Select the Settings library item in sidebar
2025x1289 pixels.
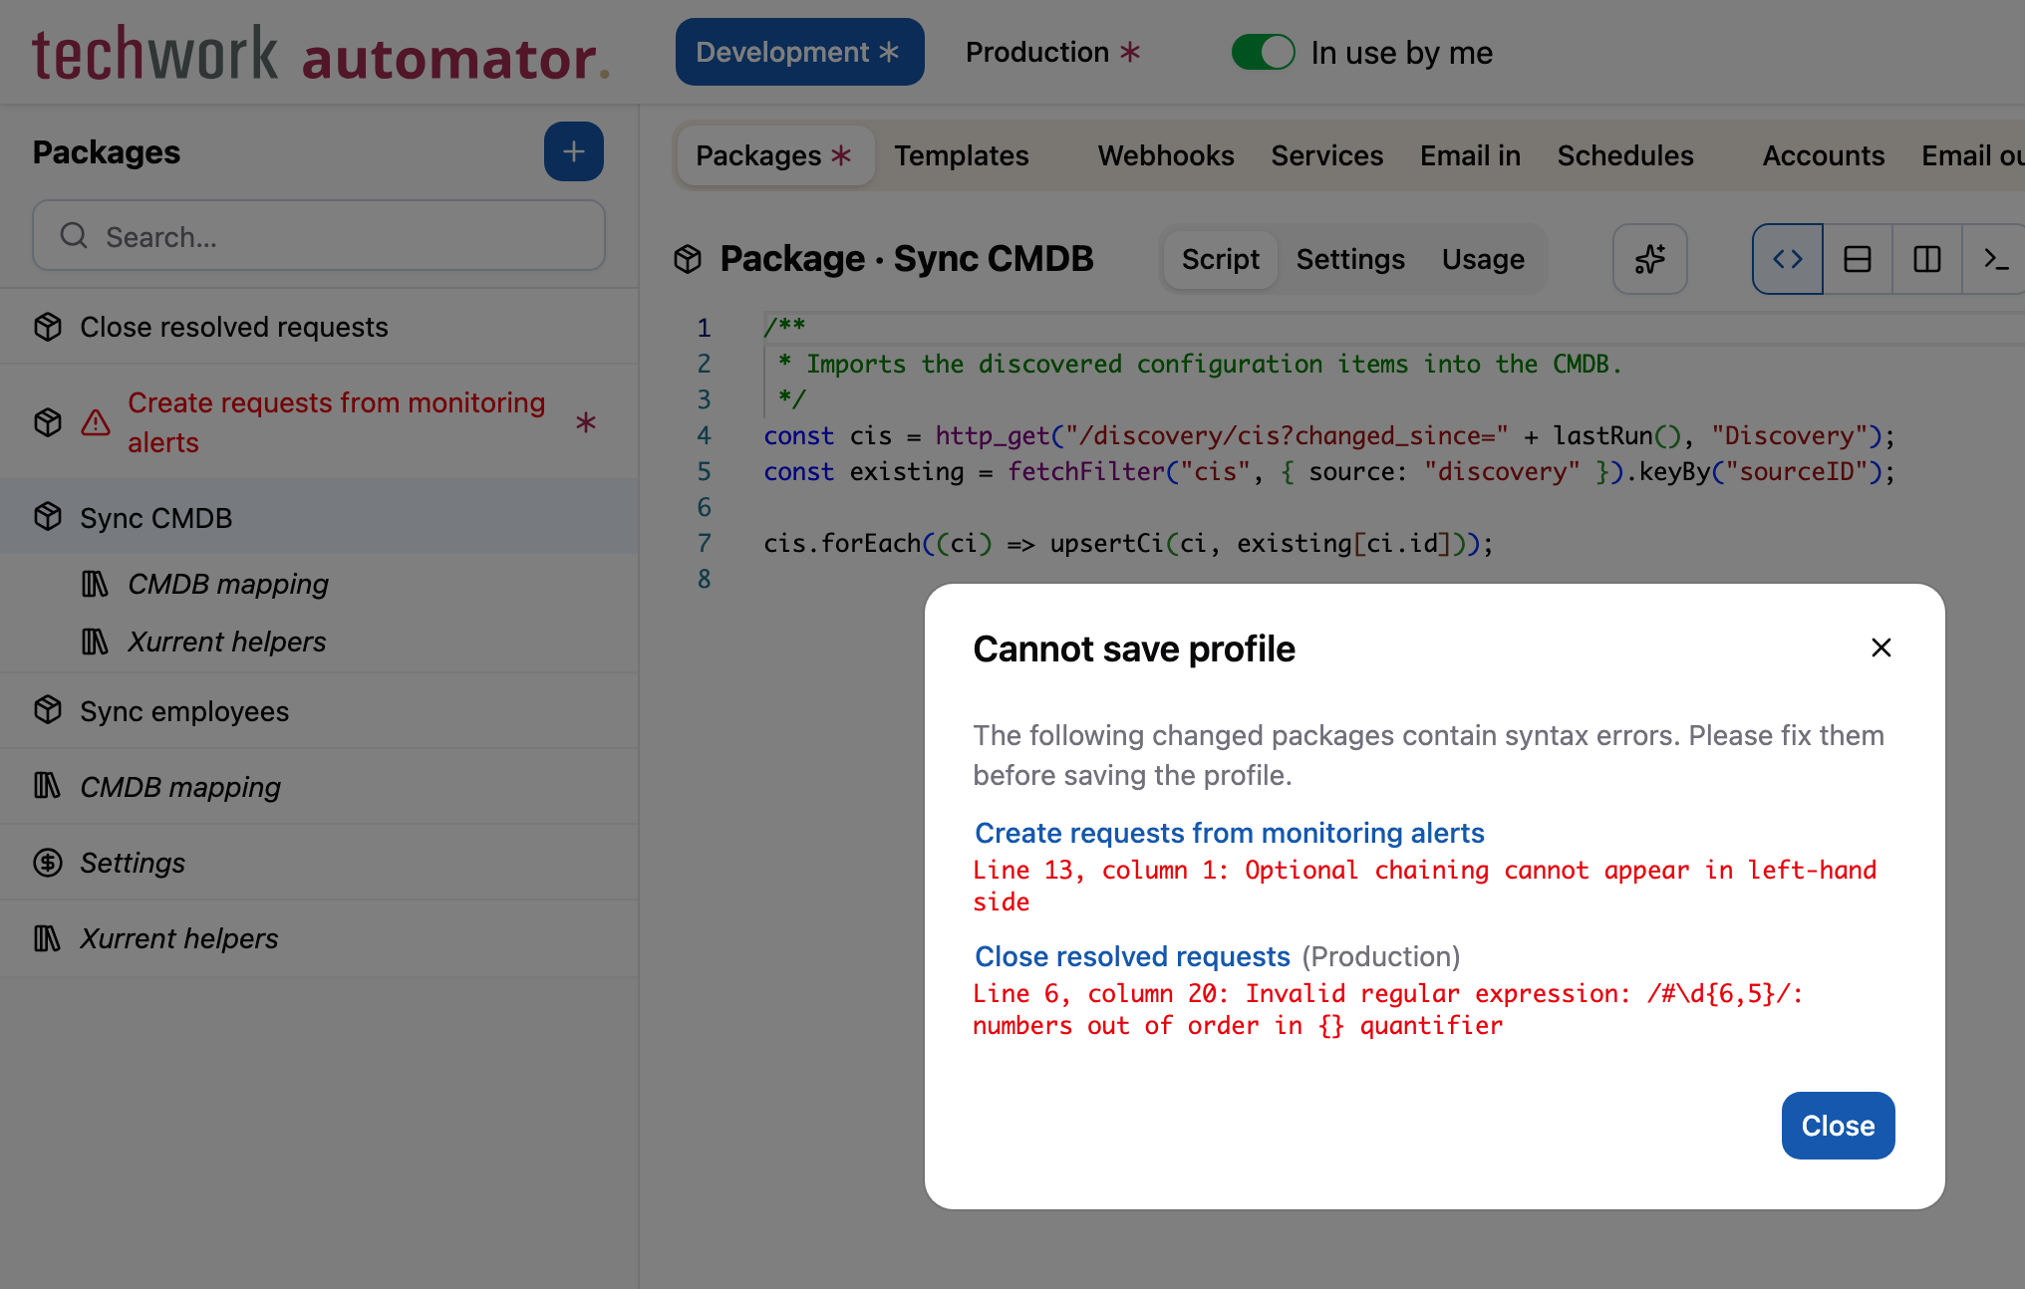319,863
